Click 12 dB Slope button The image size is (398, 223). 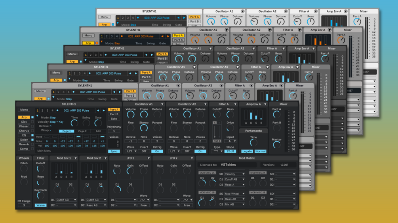(x=230, y=151)
